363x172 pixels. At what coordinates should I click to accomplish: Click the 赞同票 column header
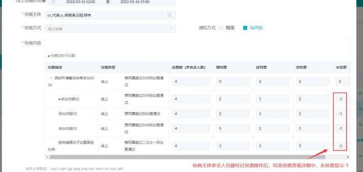(221, 68)
